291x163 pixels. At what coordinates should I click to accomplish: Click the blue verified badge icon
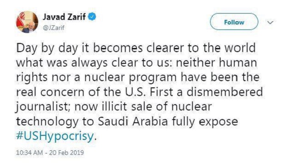pyautogui.click(x=92, y=17)
